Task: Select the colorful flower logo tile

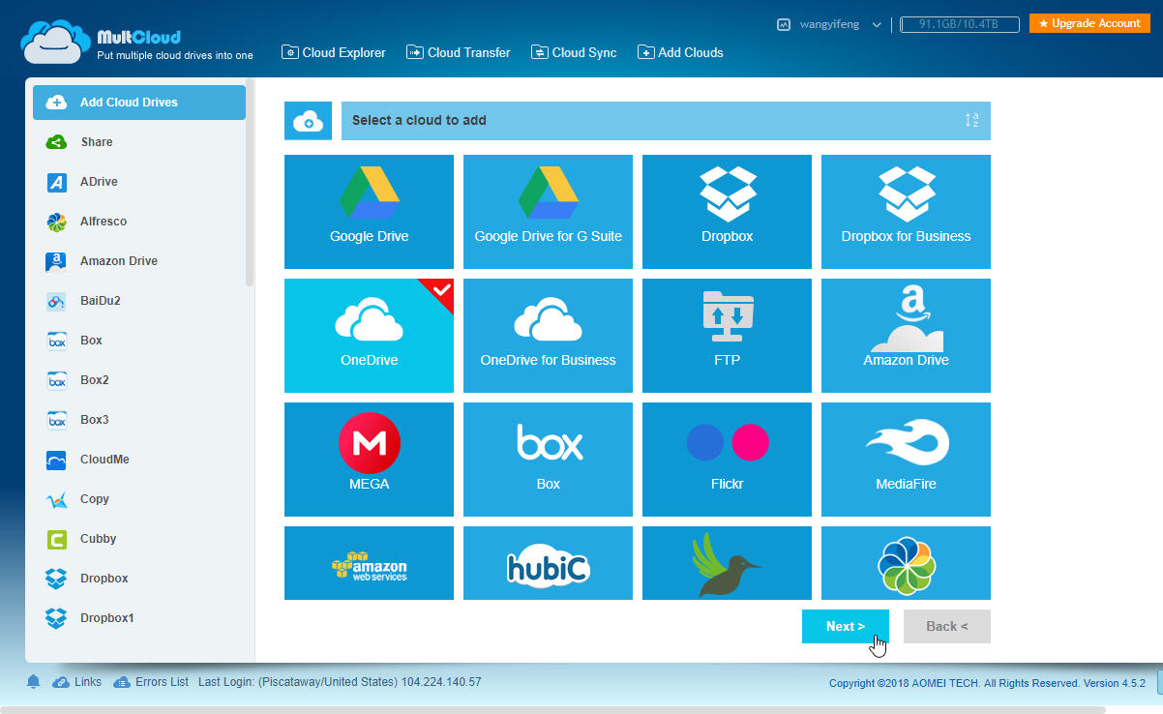Action: pos(906,563)
